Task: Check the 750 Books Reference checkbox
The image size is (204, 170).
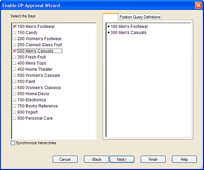Action: click(x=14, y=106)
